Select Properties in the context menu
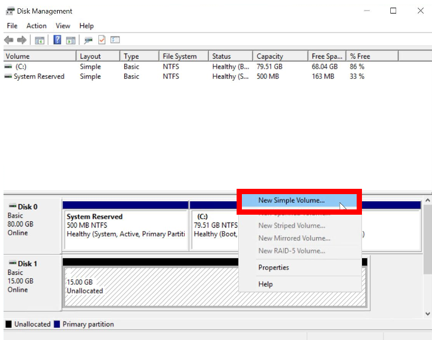This screenshot has height=340, width=432. (274, 268)
